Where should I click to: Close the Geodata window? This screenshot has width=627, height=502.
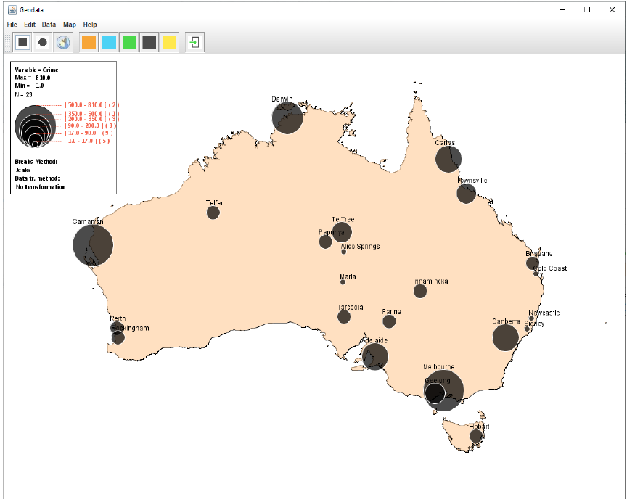(x=612, y=9)
